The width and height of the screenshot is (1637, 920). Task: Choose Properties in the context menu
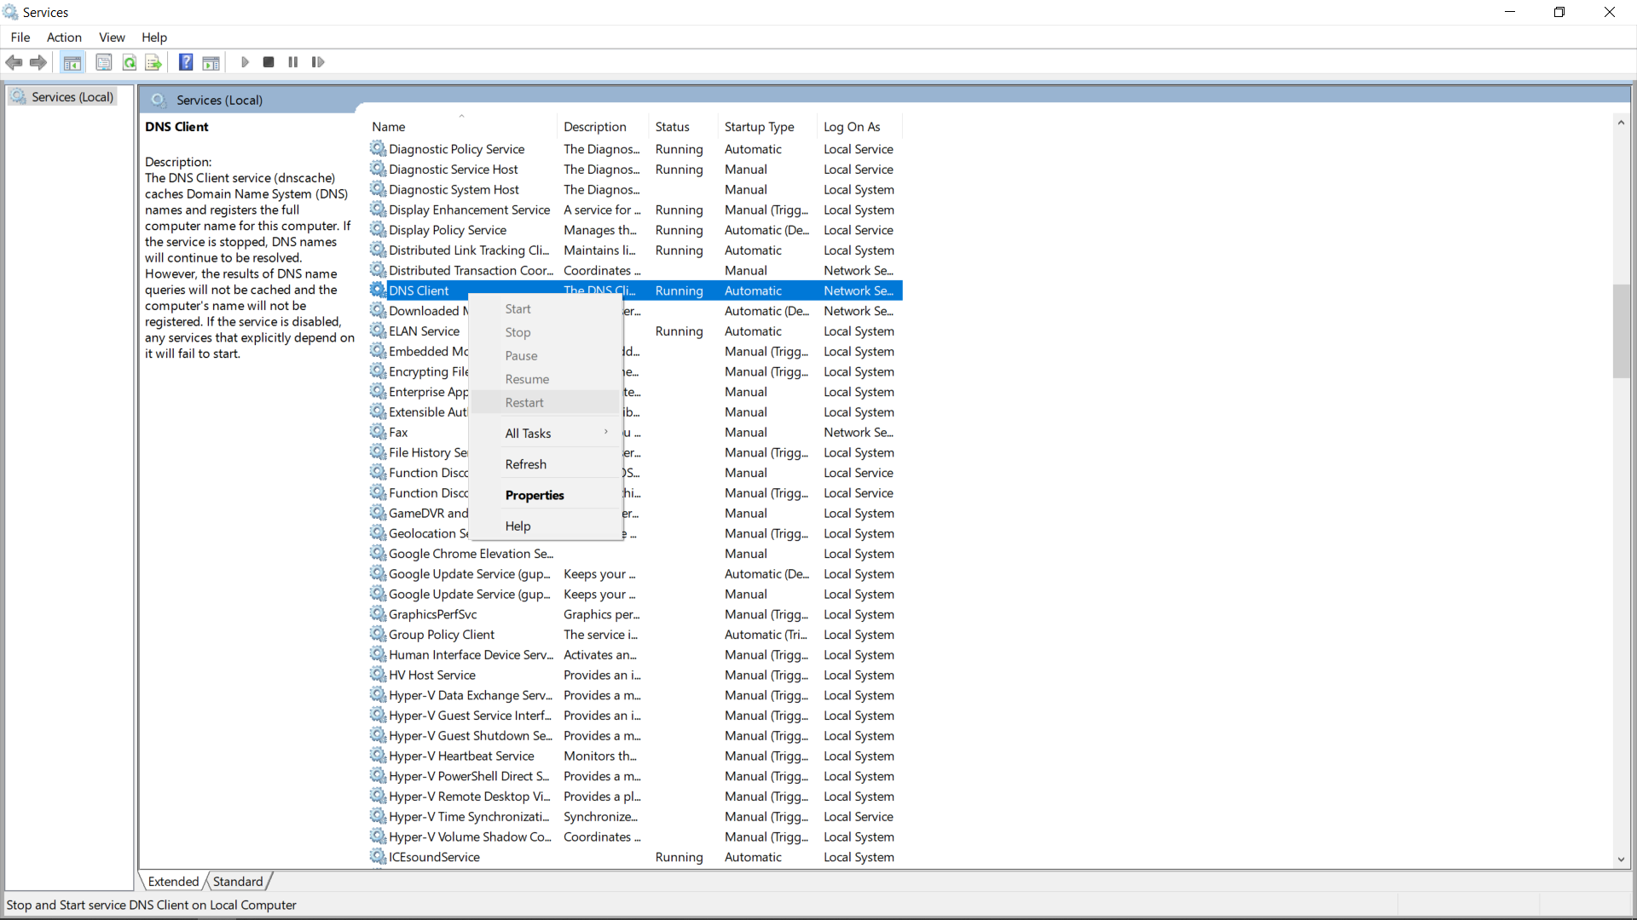pyautogui.click(x=546, y=495)
